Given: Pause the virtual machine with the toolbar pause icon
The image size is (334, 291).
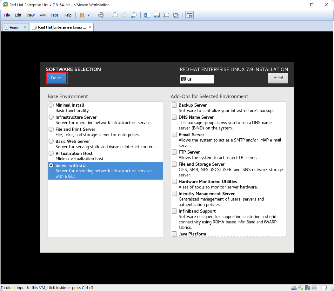Looking at the screenshot, I should [x=82, y=15].
